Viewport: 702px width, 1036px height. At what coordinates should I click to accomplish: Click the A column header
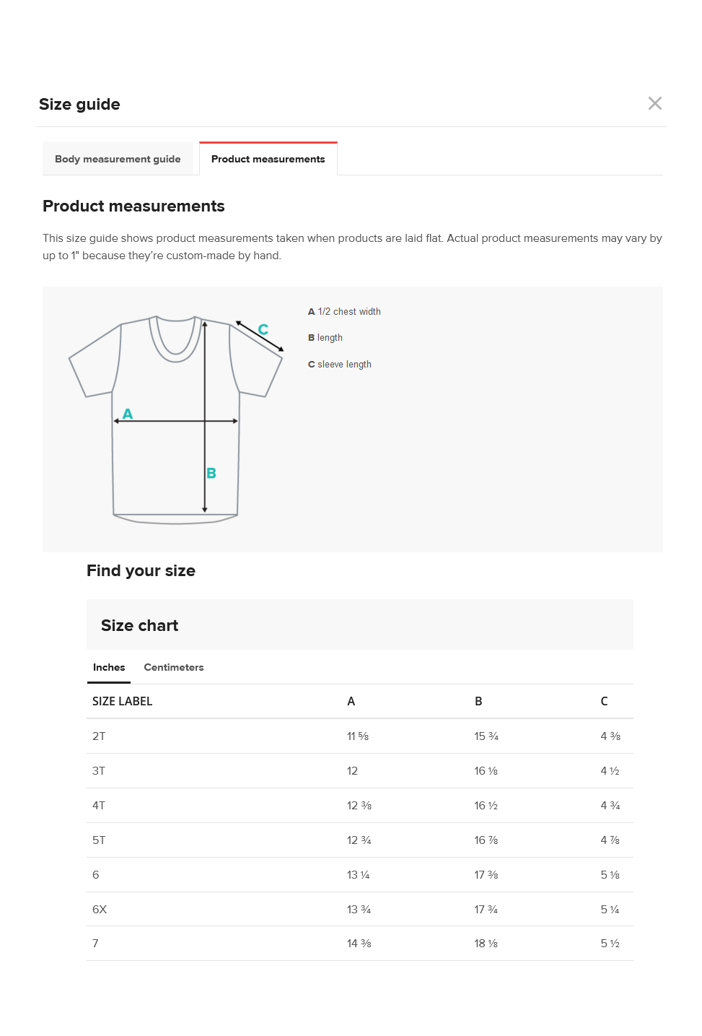pyautogui.click(x=351, y=701)
